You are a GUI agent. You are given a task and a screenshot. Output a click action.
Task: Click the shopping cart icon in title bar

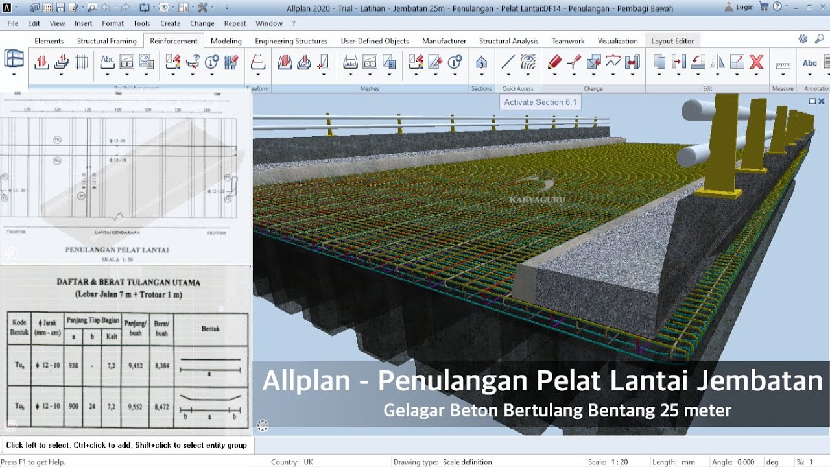click(x=763, y=7)
